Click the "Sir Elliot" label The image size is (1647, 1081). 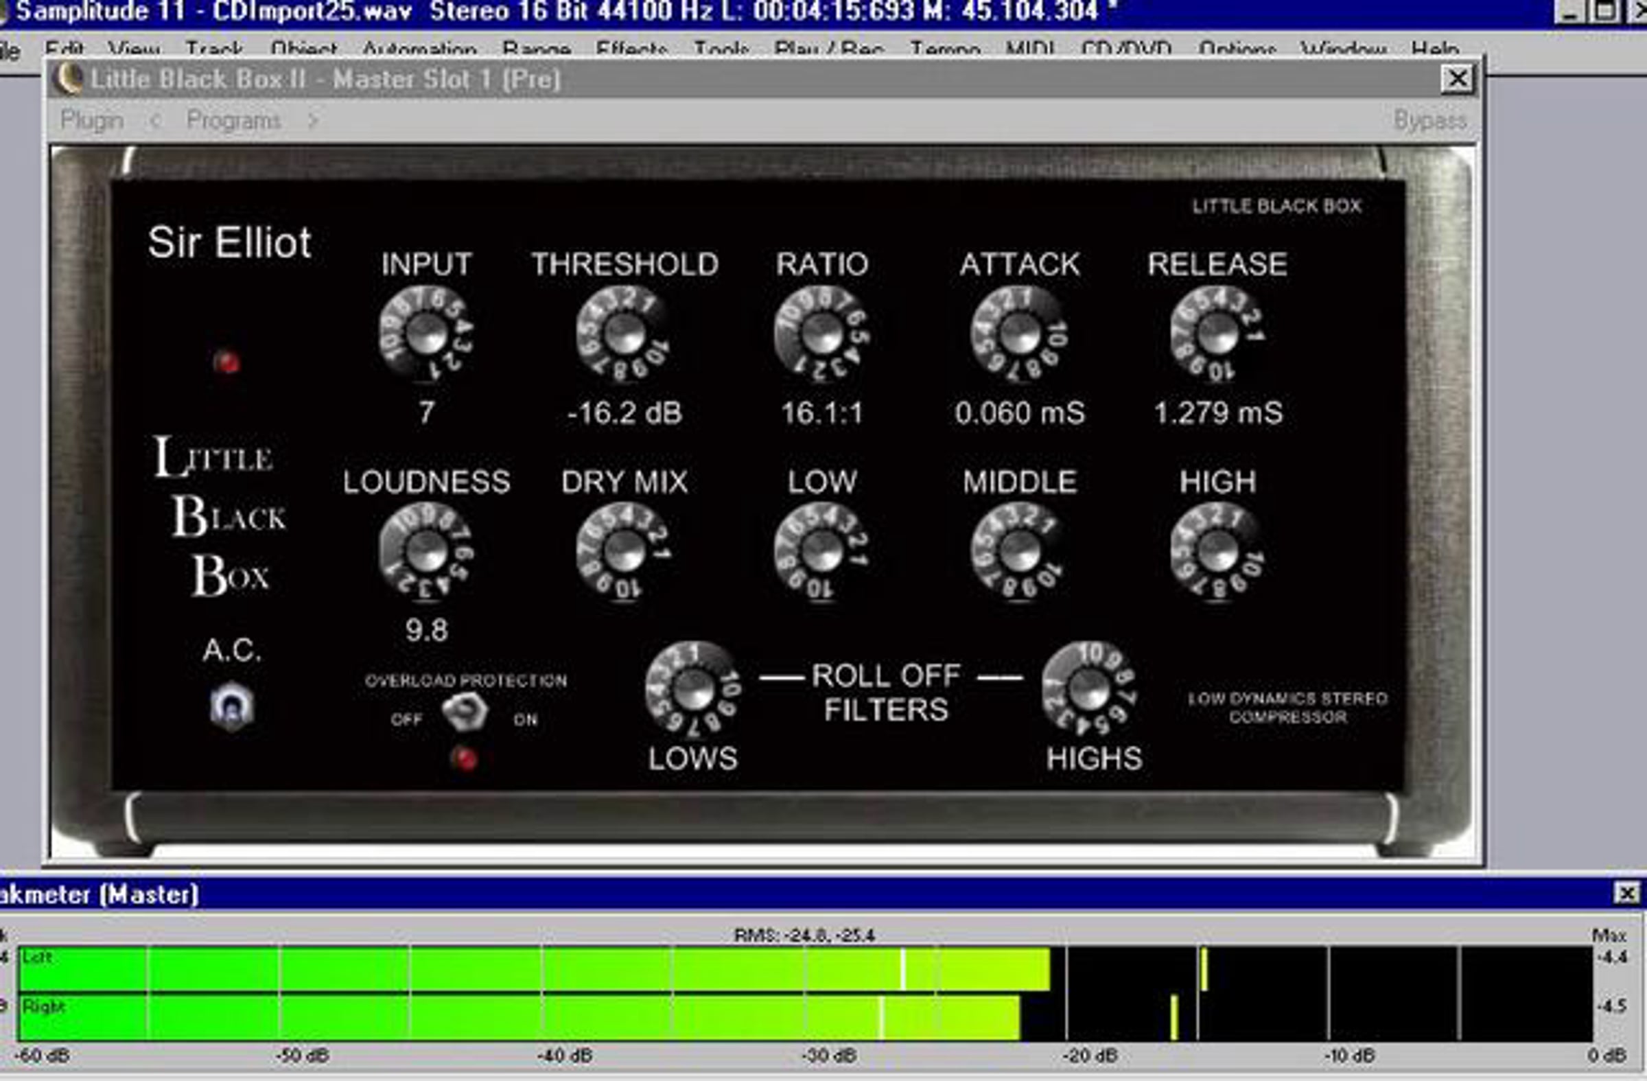click(x=229, y=242)
